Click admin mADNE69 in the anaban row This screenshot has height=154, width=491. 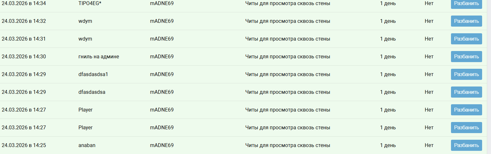click(x=162, y=145)
